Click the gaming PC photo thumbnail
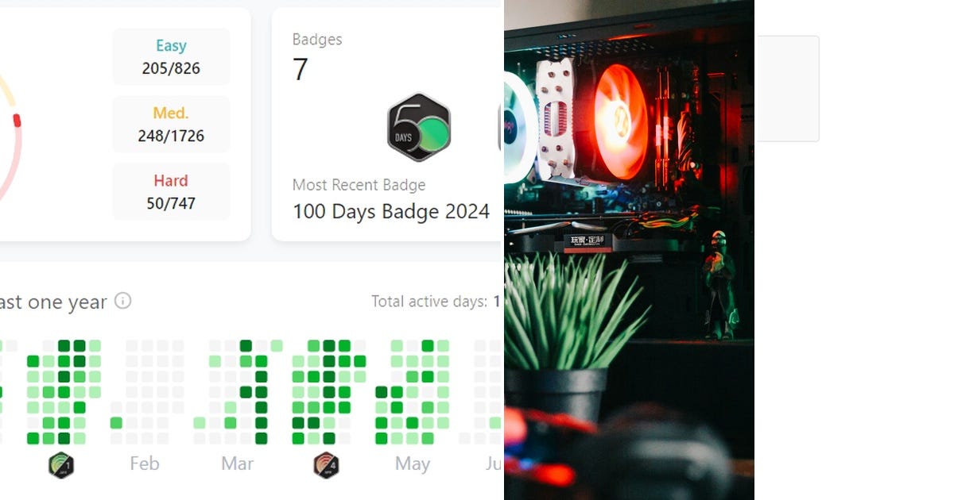 click(x=629, y=250)
